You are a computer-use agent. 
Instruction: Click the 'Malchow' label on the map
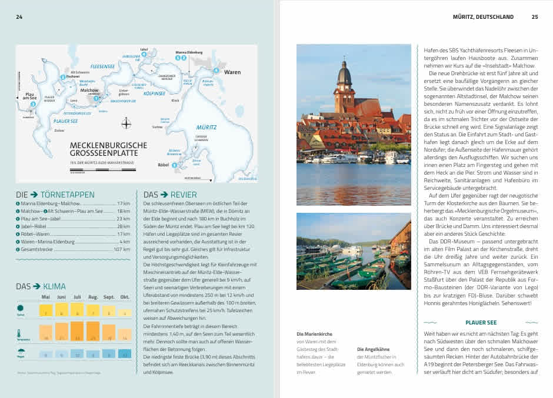click(89, 91)
